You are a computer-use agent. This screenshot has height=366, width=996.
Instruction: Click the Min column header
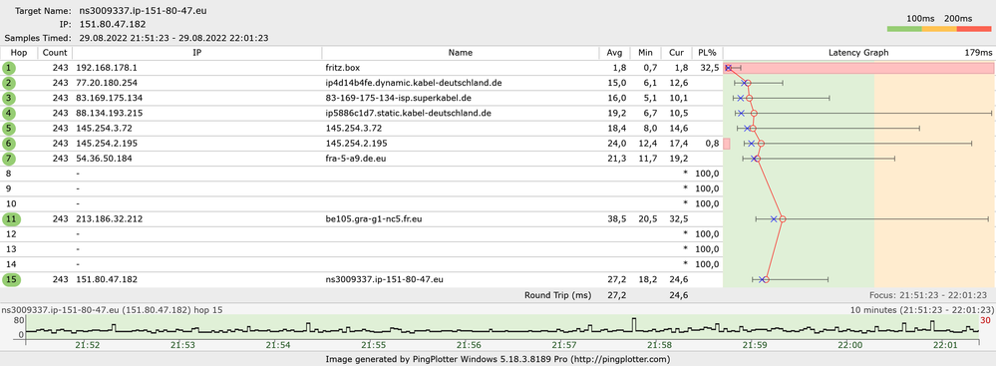pos(645,53)
